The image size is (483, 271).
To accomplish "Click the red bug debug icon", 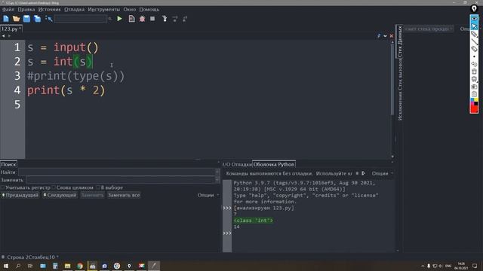I will (x=142, y=19).
